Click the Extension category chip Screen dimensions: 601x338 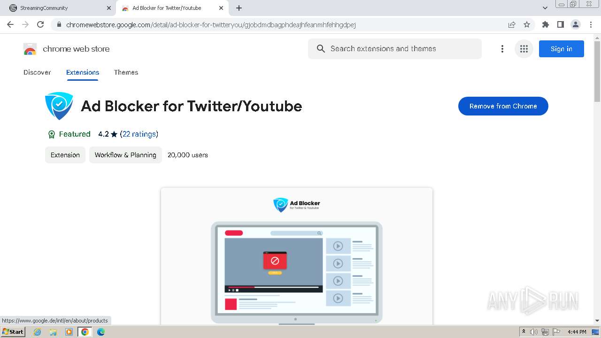click(x=65, y=155)
